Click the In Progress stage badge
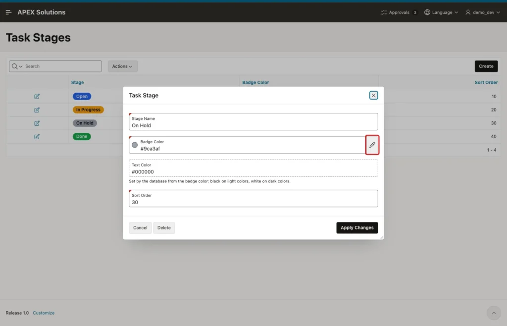 click(88, 110)
